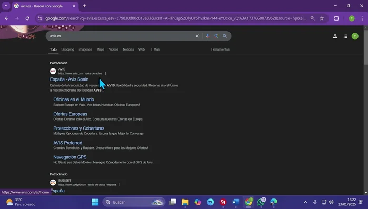Open Google apps grid

click(345, 36)
